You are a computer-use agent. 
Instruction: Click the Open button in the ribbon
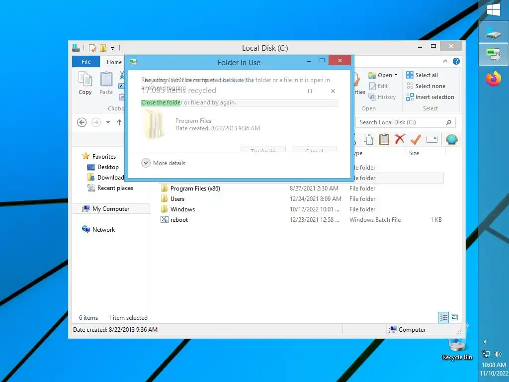pyautogui.click(x=380, y=76)
